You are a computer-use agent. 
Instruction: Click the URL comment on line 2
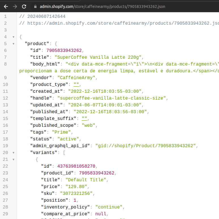119,23
